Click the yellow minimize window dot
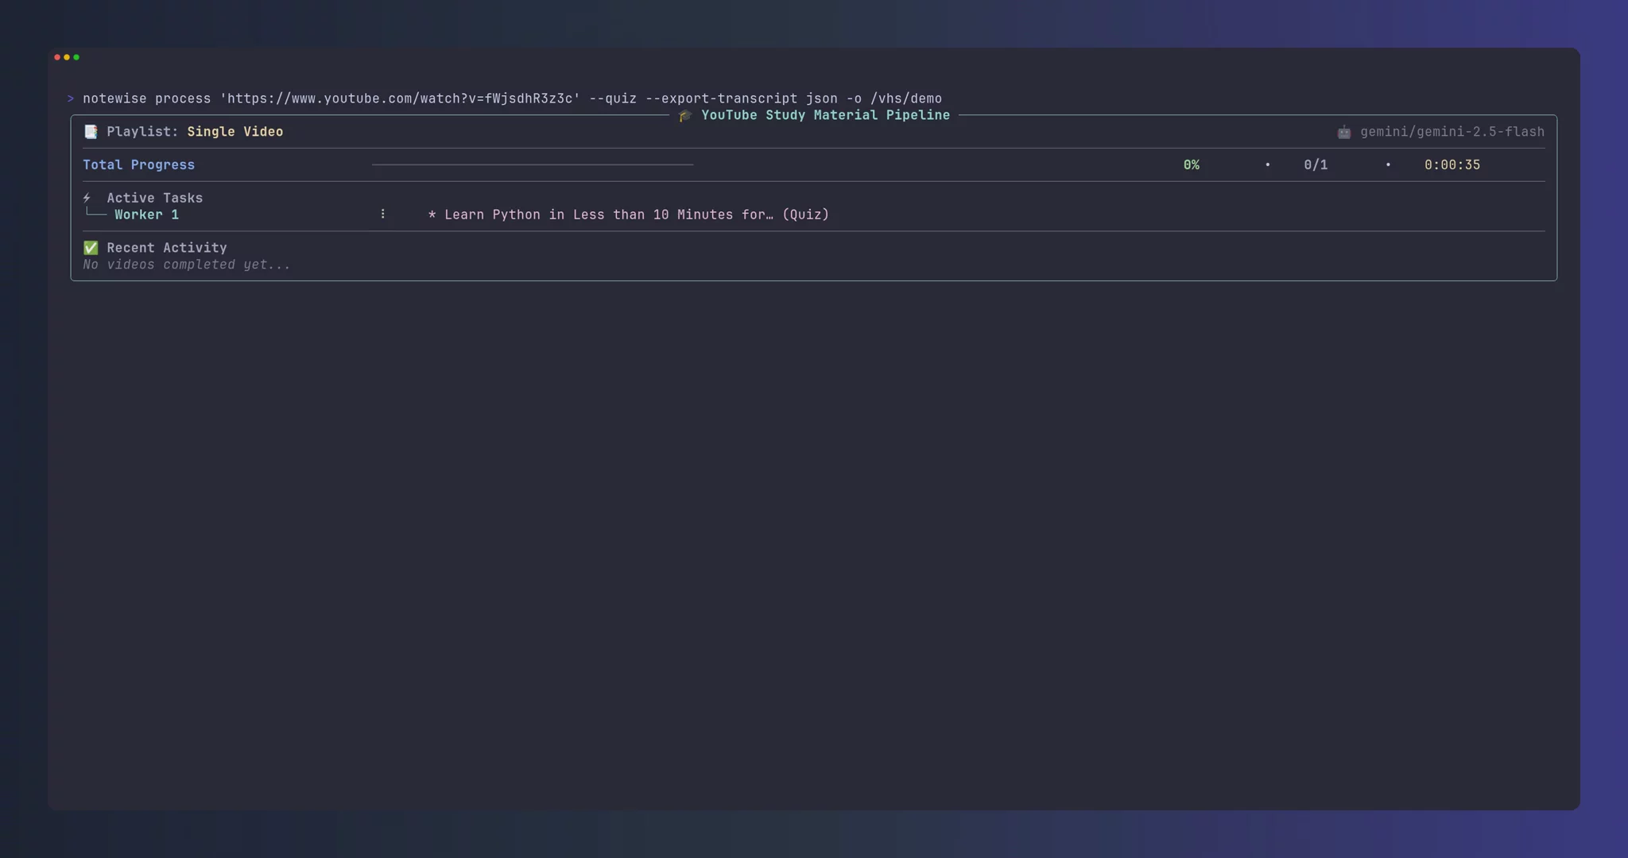Screen dimensions: 1628x858 (67, 57)
